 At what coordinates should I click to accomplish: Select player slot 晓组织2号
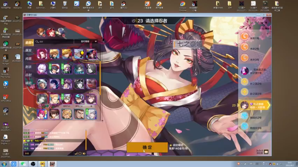point(254,116)
